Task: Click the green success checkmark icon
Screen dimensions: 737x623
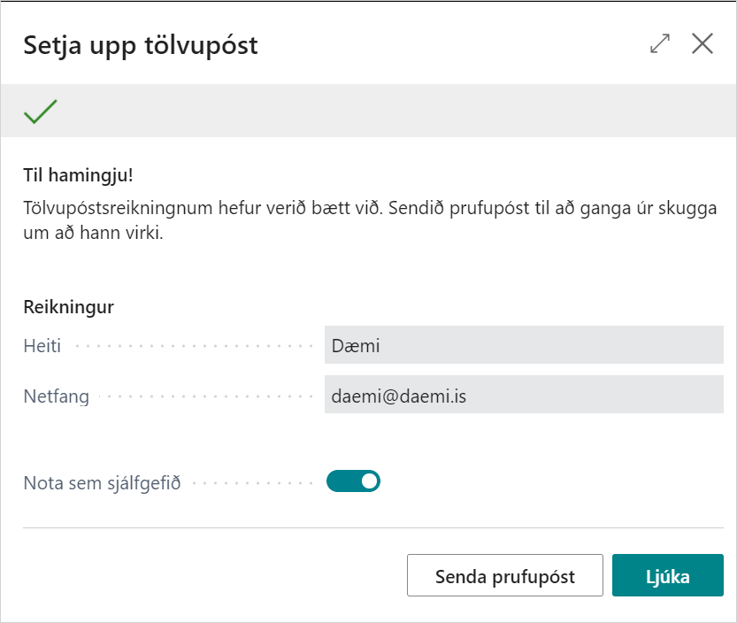Action: click(x=40, y=112)
